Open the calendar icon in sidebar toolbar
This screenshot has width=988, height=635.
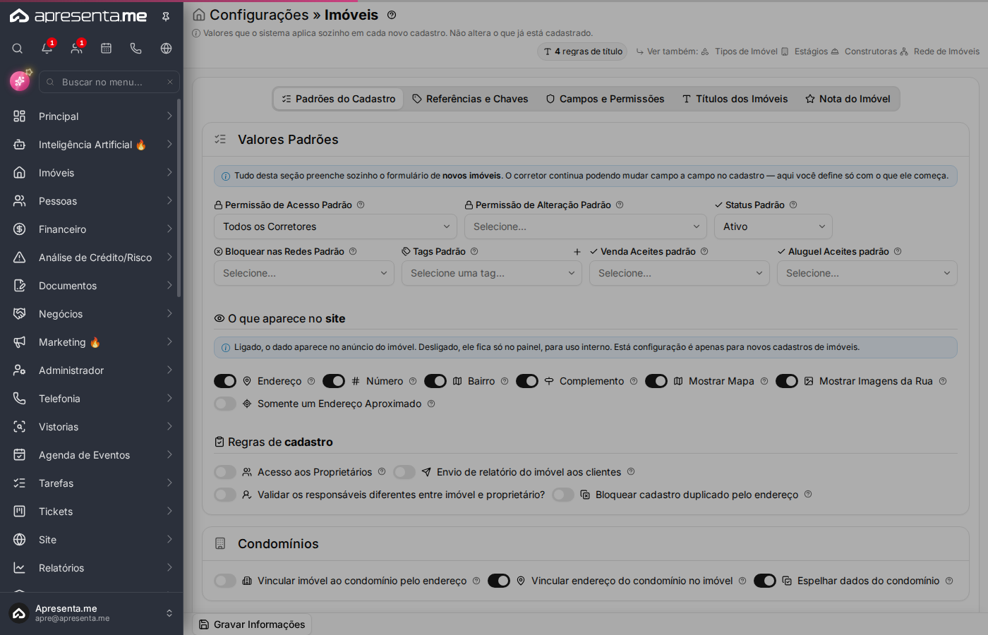point(107,49)
